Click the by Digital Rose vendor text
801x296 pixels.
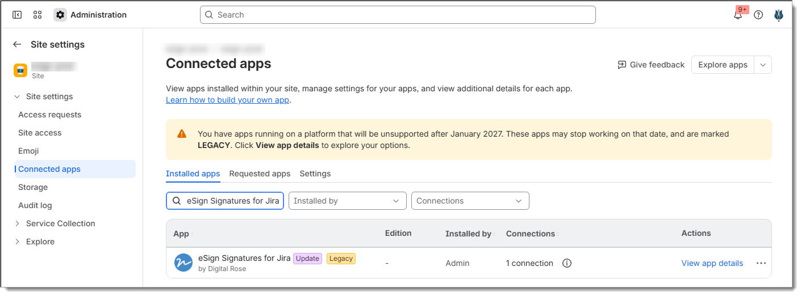[x=222, y=269]
